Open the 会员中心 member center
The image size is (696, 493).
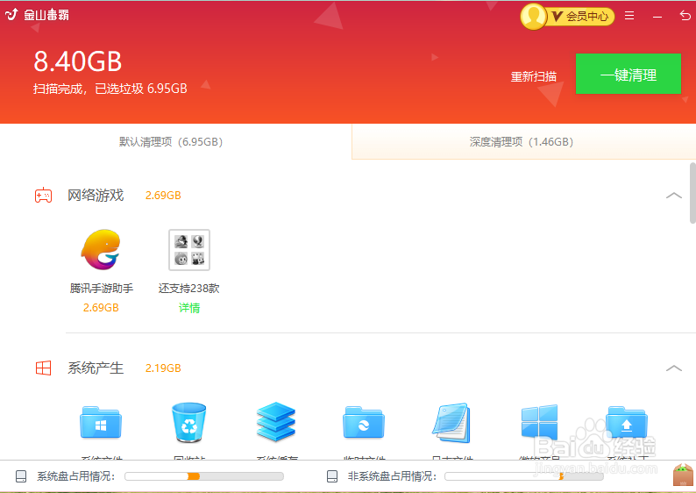pos(581,17)
